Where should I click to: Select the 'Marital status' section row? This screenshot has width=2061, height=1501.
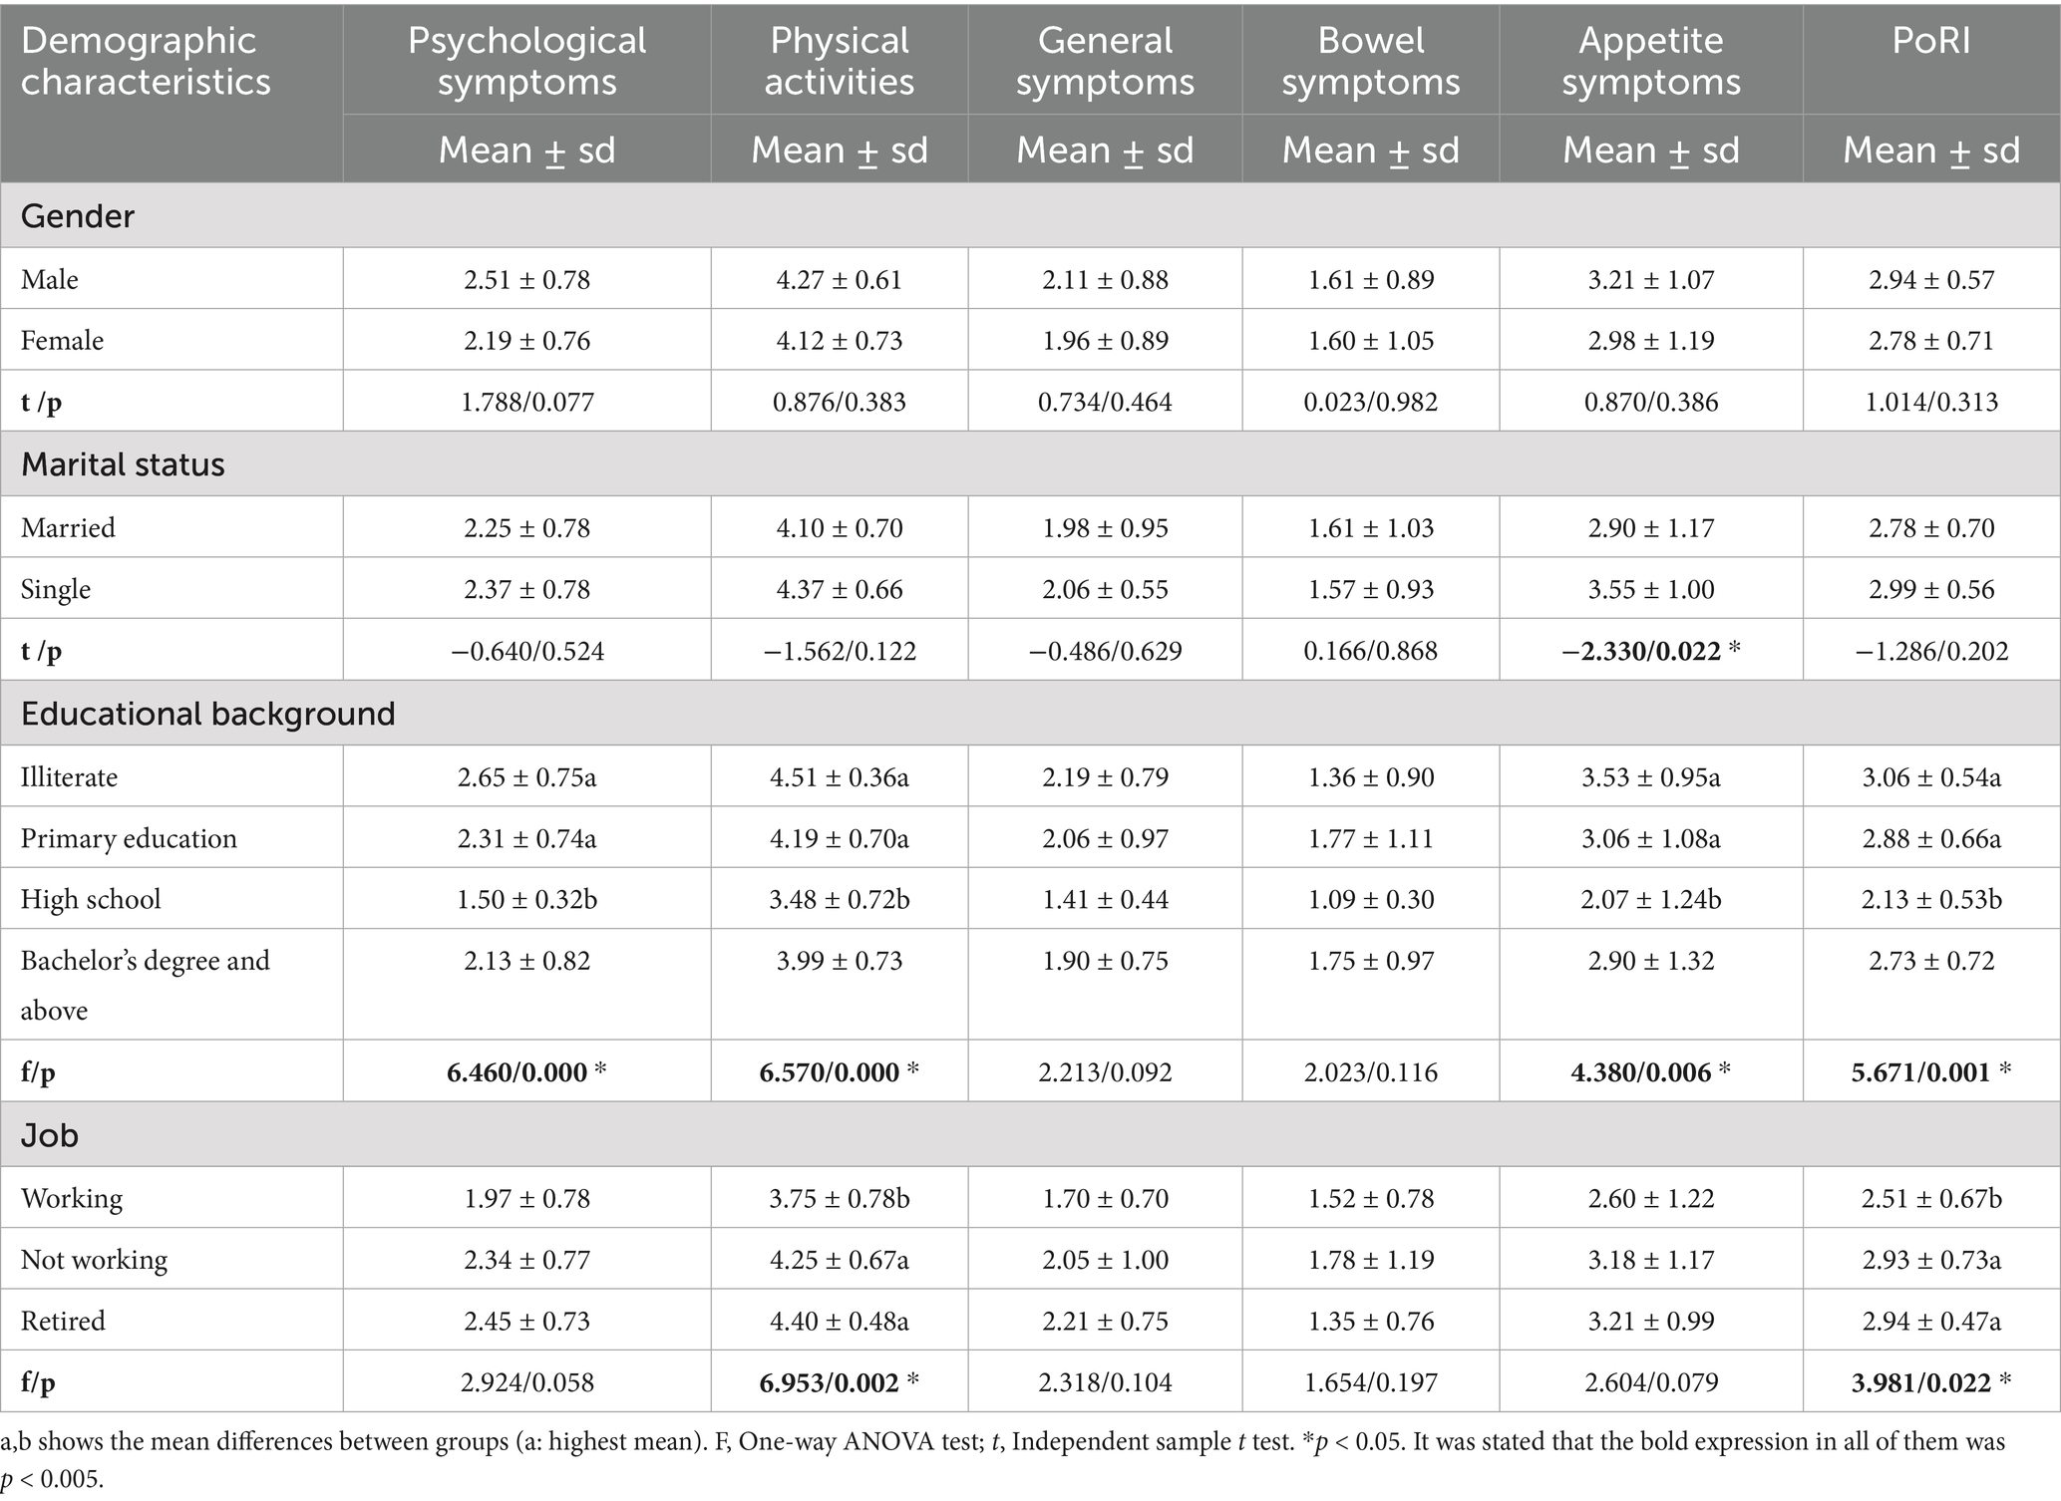123,464
